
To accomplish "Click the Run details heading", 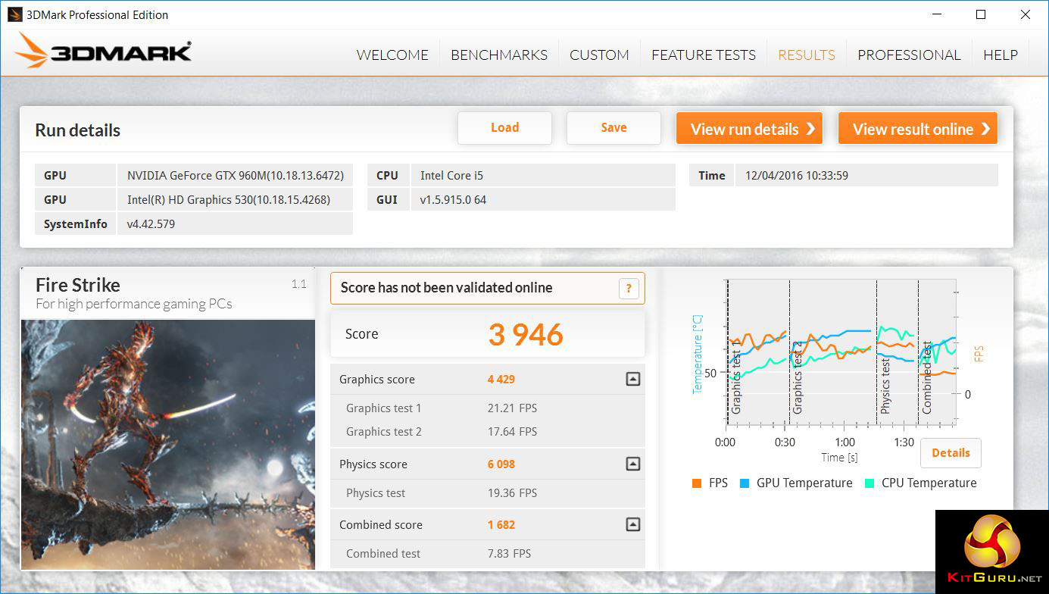I will pos(78,130).
